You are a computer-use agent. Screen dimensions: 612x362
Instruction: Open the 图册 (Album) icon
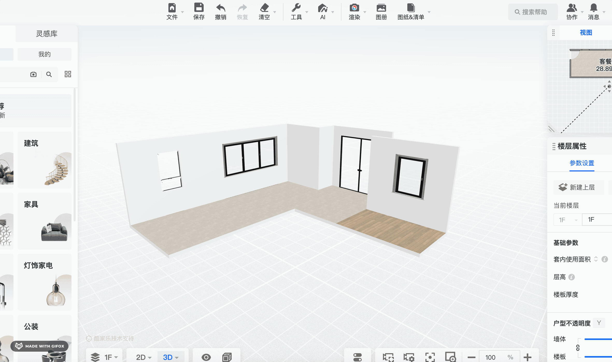[x=381, y=8]
